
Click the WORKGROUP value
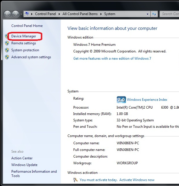[127, 163]
